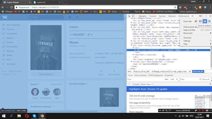The image size is (212, 119).
Task: Expand the noscript node
Action: 133,55
